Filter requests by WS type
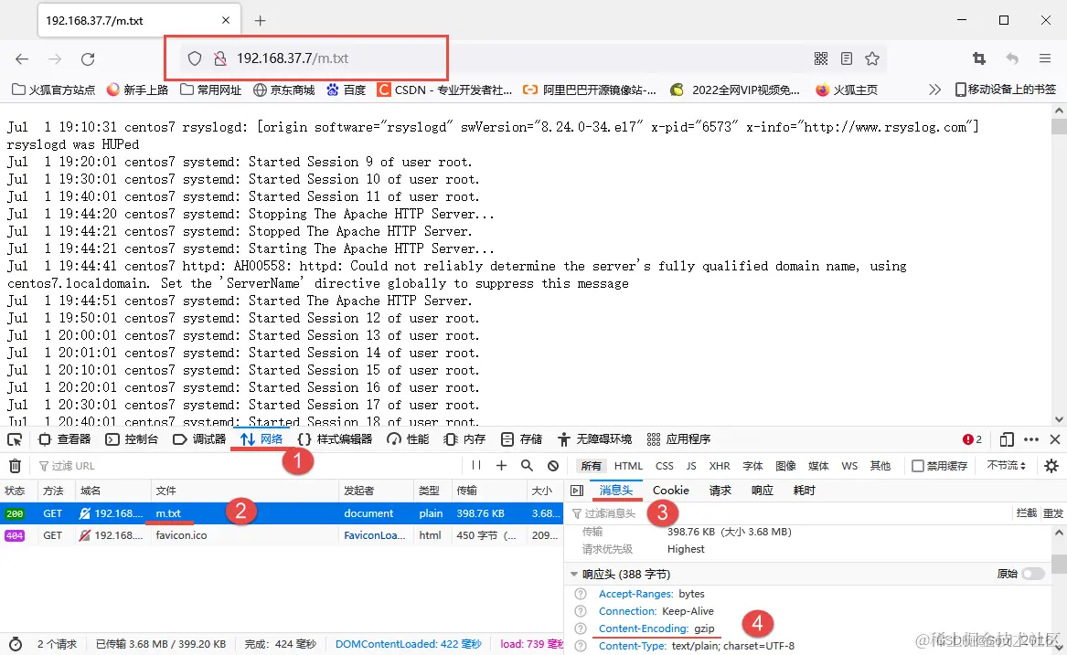Screen dimensions: 1067x655 click(x=849, y=466)
